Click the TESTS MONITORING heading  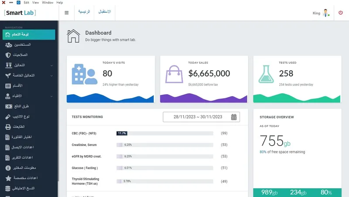click(87, 117)
